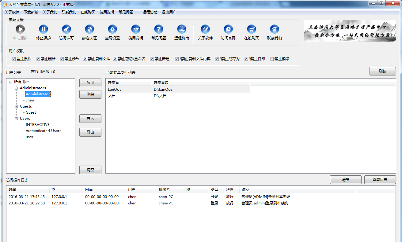Click the 绑定认证 shield icon
The width and height of the screenshot is (402, 242).
[89, 29]
